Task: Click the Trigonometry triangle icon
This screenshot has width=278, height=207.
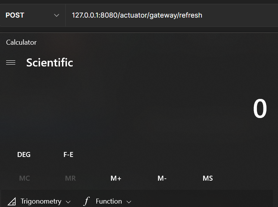Action: [x=12, y=201]
